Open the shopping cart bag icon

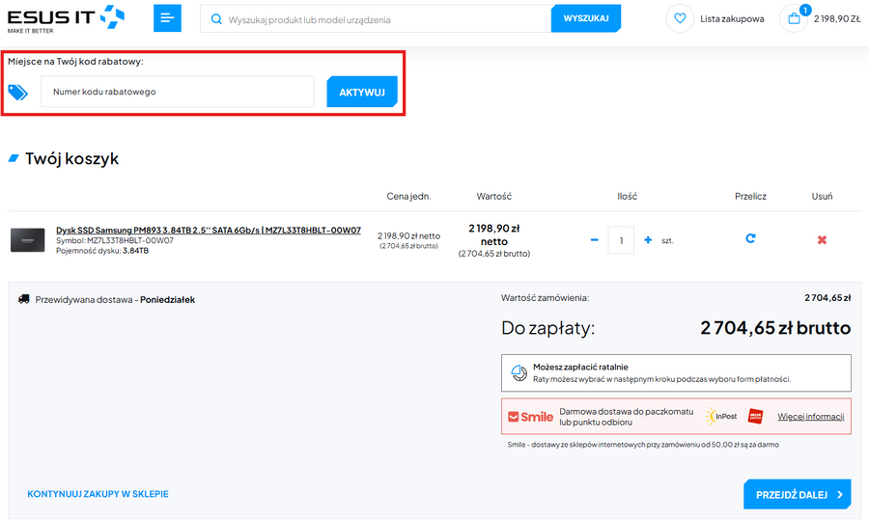pyautogui.click(x=794, y=18)
